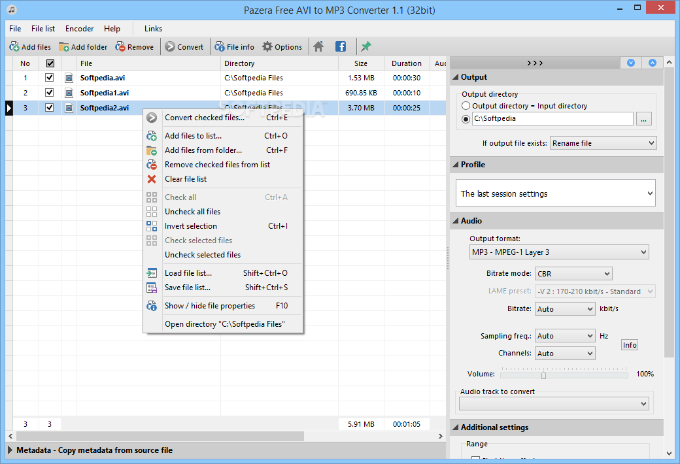The image size is (680, 464).
Task: Open the Channels Auto dropdown
Action: tap(565, 354)
